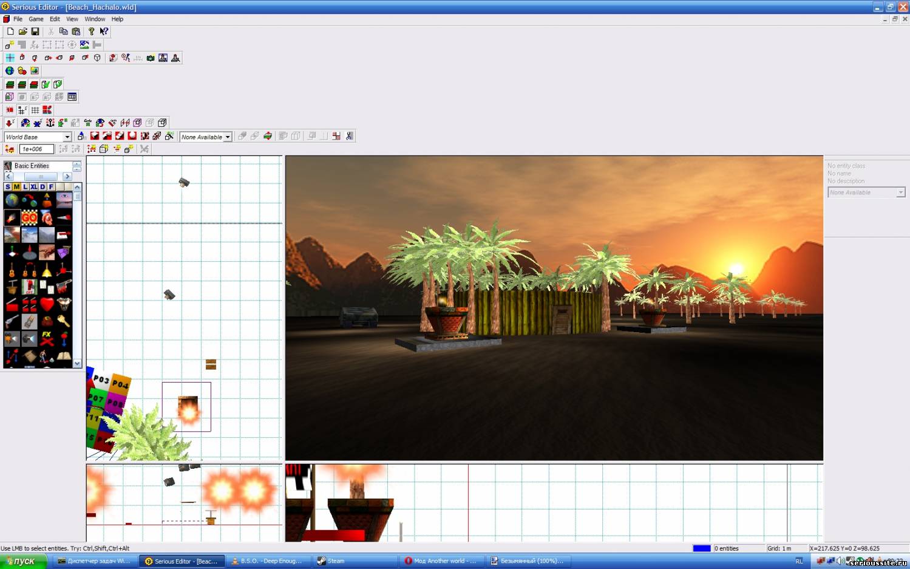The height and width of the screenshot is (569, 910).
Task: Select the single guitar entity
Action: pyautogui.click(x=12, y=270)
